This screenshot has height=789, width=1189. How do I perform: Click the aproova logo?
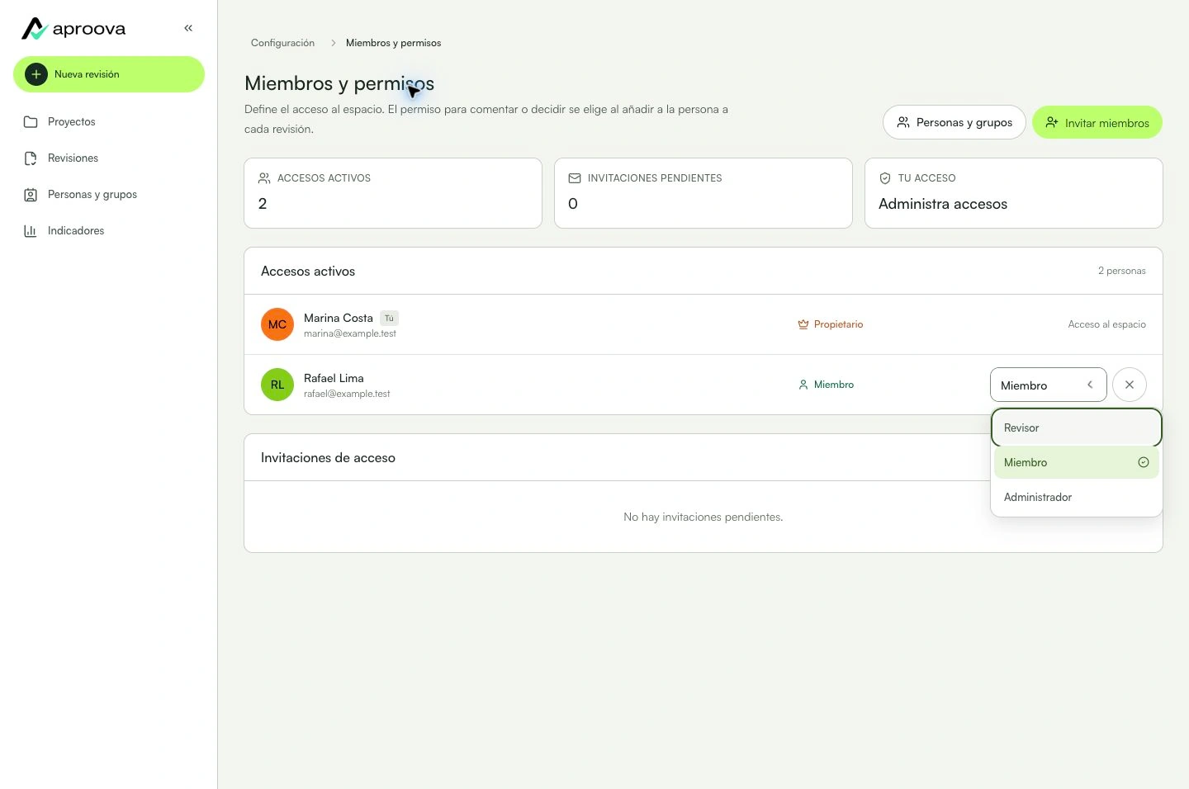click(x=73, y=29)
